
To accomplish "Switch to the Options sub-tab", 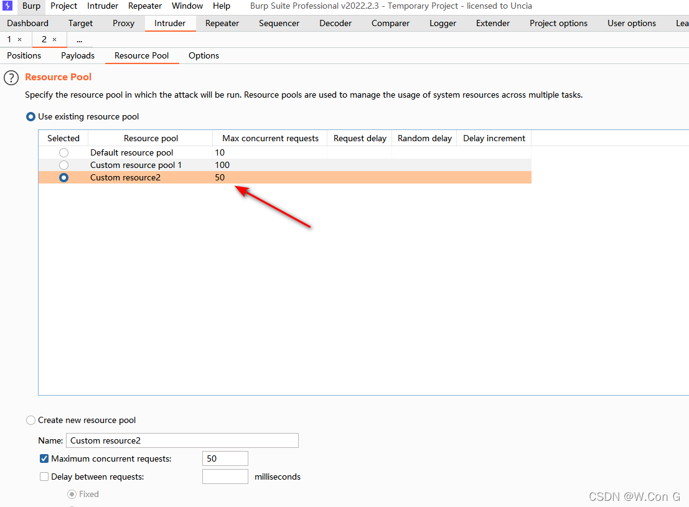I will (x=204, y=56).
